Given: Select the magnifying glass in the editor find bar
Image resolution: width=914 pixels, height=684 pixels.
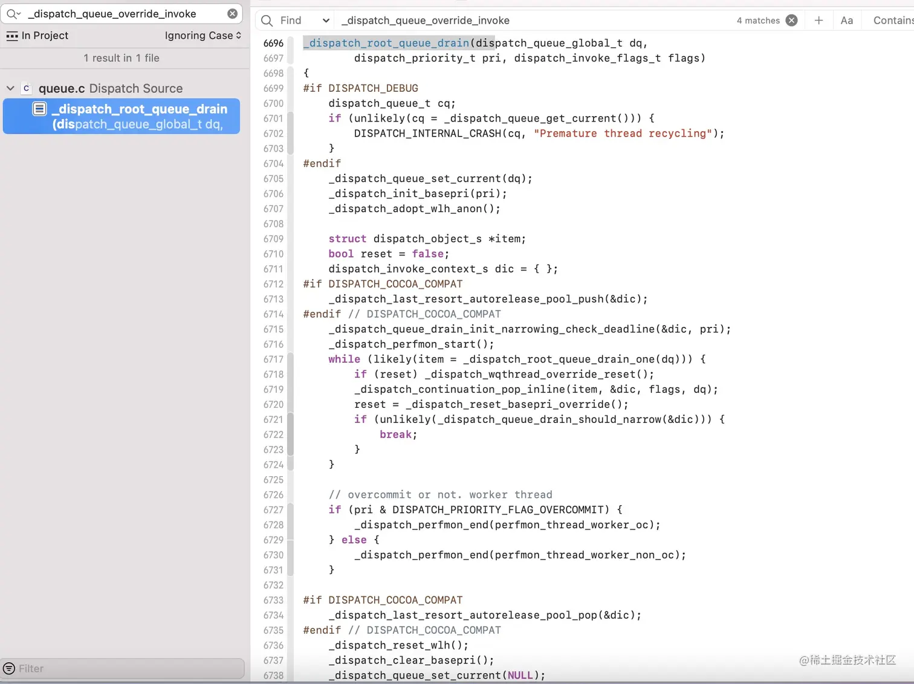Looking at the screenshot, I should [x=266, y=20].
